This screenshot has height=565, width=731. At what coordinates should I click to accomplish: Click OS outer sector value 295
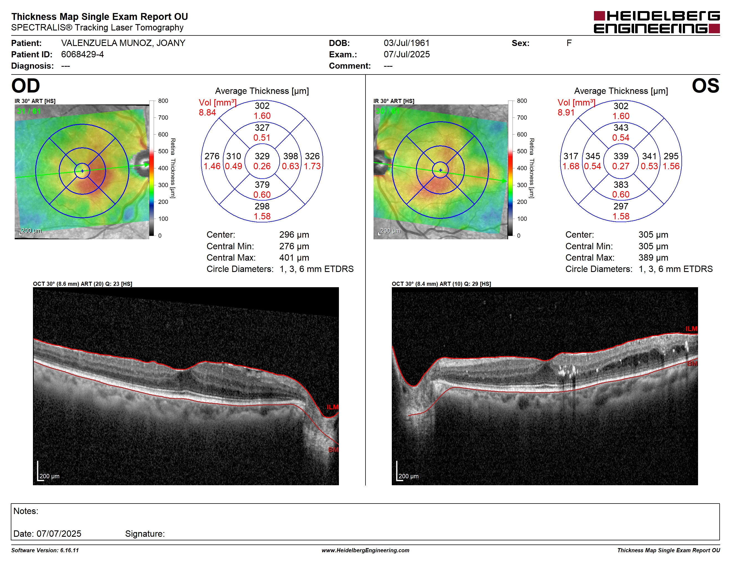point(671,156)
